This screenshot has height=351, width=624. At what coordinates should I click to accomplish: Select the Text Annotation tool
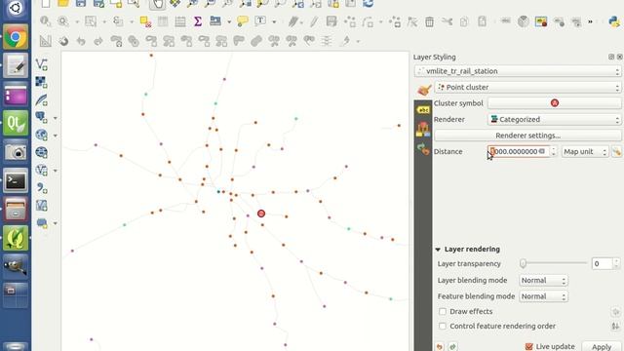(260, 20)
